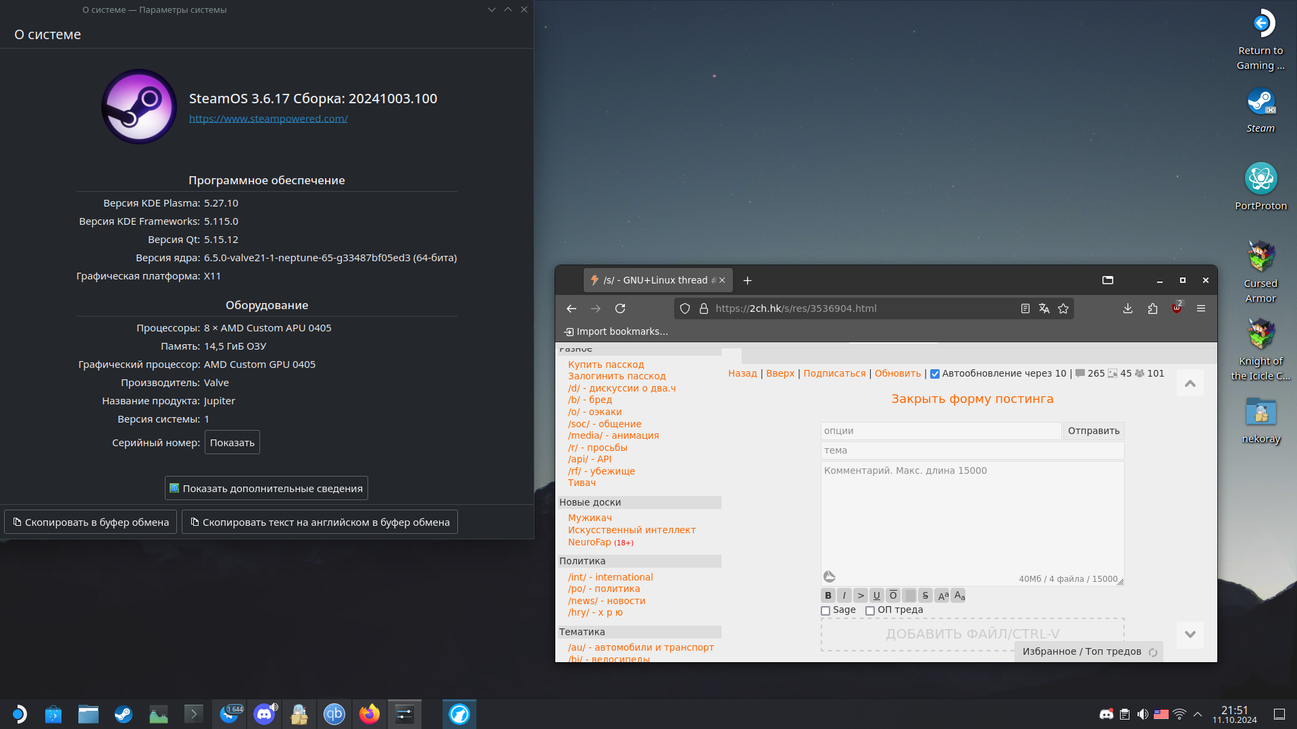Focus the опции input field

941,431
